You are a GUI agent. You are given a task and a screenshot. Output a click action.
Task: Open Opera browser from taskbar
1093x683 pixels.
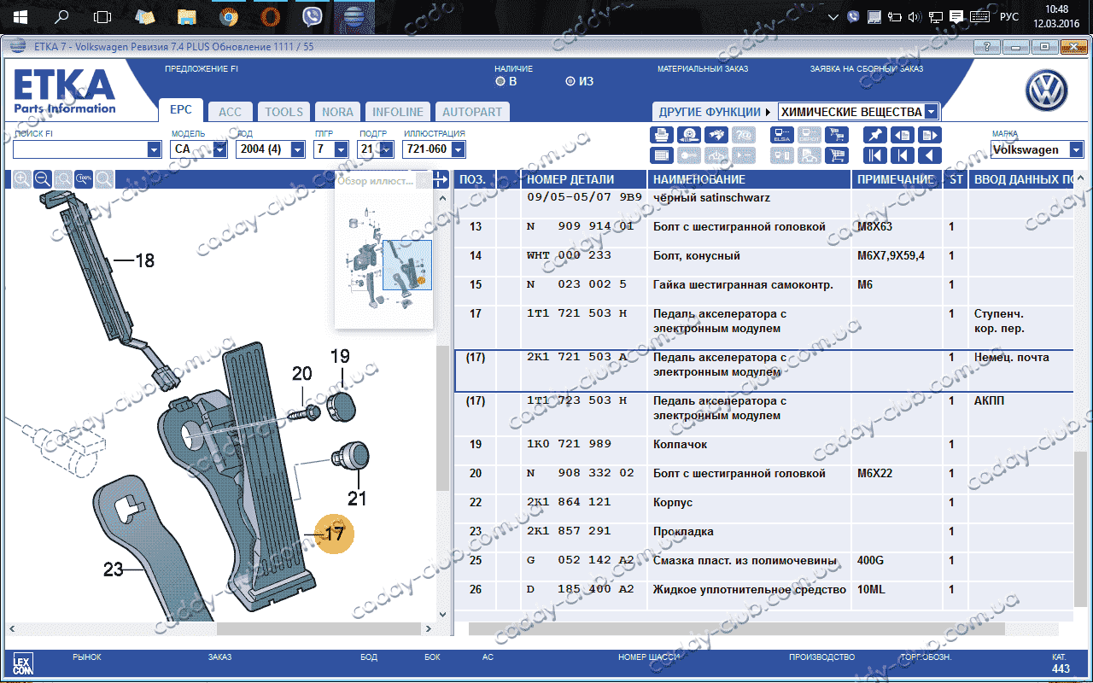pos(270,16)
